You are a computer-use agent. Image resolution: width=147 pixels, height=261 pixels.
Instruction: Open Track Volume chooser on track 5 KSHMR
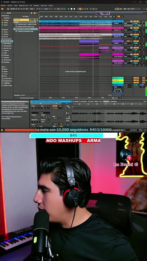point(118,50)
